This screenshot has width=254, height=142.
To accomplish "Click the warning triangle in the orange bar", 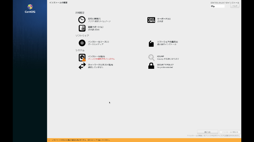I will pyautogui.click(x=49, y=140).
